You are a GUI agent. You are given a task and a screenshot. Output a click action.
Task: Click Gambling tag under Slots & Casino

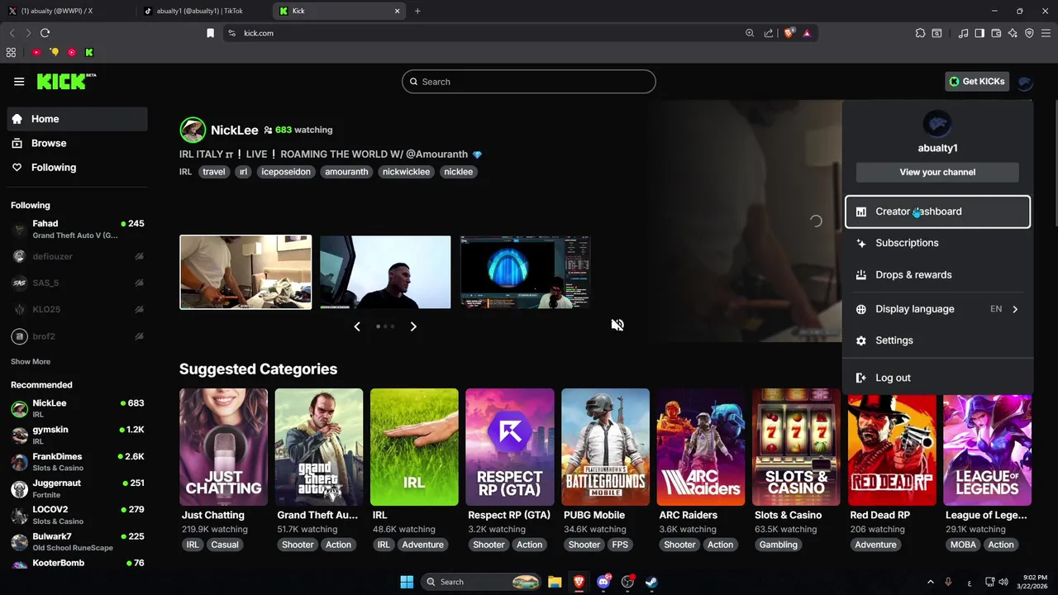[779, 545]
